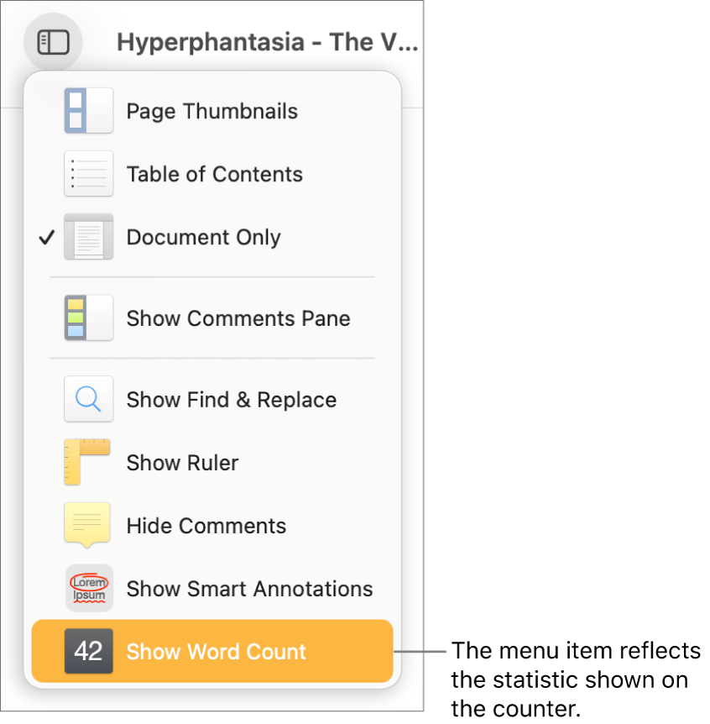The height and width of the screenshot is (724, 710).
Task: Click the Show Comments Pane icon
Action: 88,318
